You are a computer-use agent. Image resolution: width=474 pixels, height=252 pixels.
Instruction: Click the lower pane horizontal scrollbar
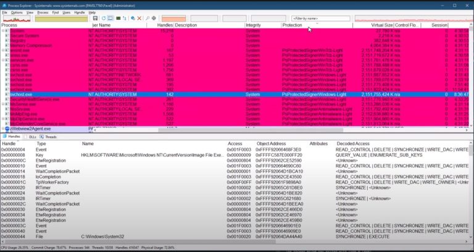point(235,243)
